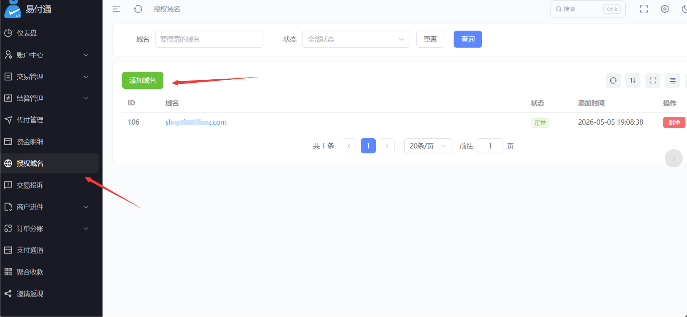Viewport: 687px width, 317px height.
Task: Click the 授权域名 page title text
Action: 167,9
